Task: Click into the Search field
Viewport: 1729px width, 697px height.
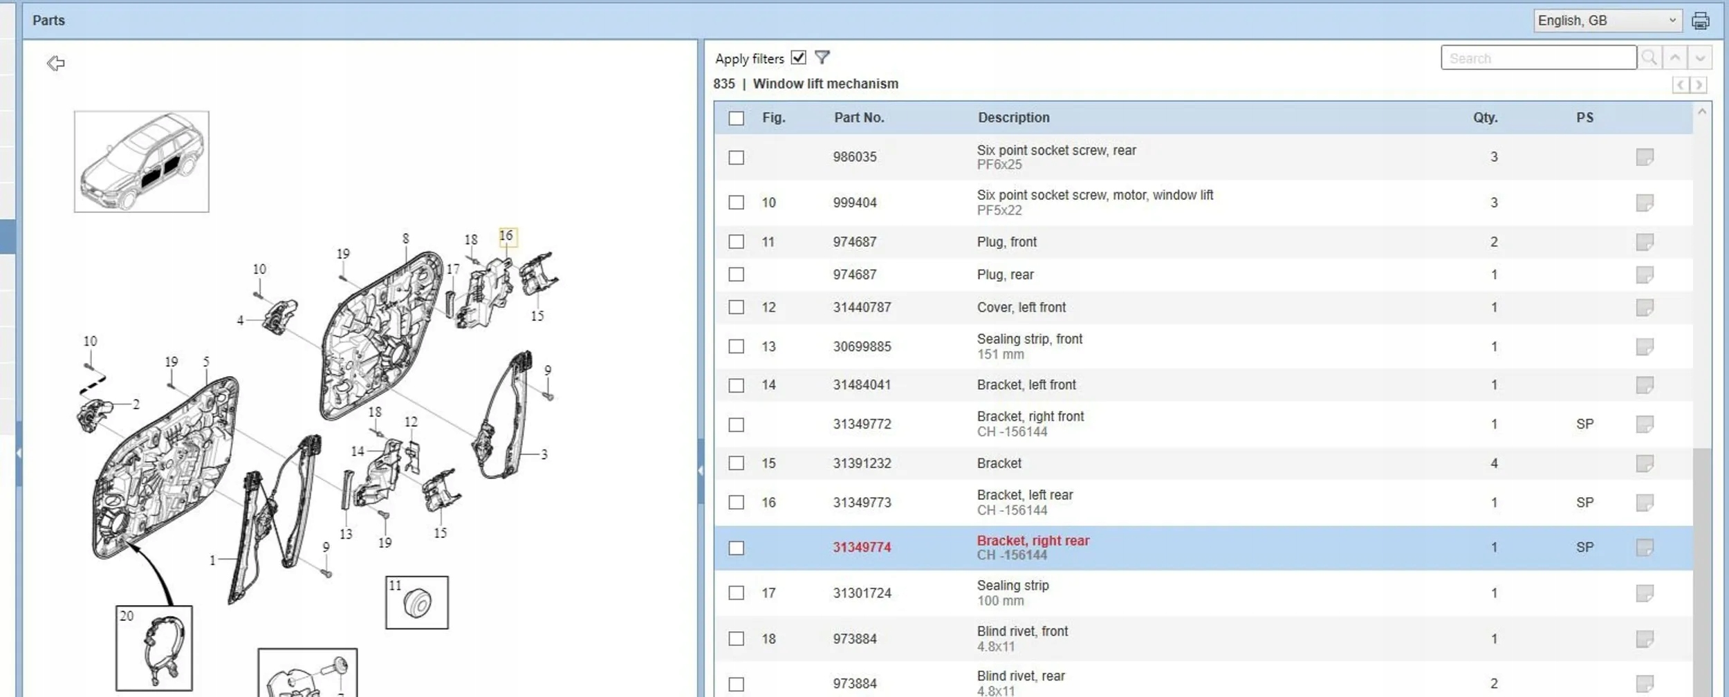Action: [x=1539, y=58]
